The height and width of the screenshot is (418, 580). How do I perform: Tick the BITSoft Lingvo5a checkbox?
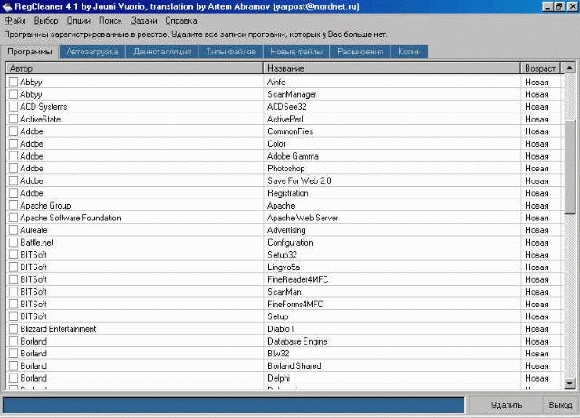click(x=14, y=267)
